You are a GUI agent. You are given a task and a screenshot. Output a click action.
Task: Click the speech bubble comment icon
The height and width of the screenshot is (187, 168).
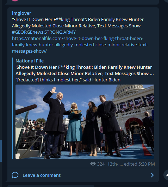pyautogui.click(x=15, y=175)
